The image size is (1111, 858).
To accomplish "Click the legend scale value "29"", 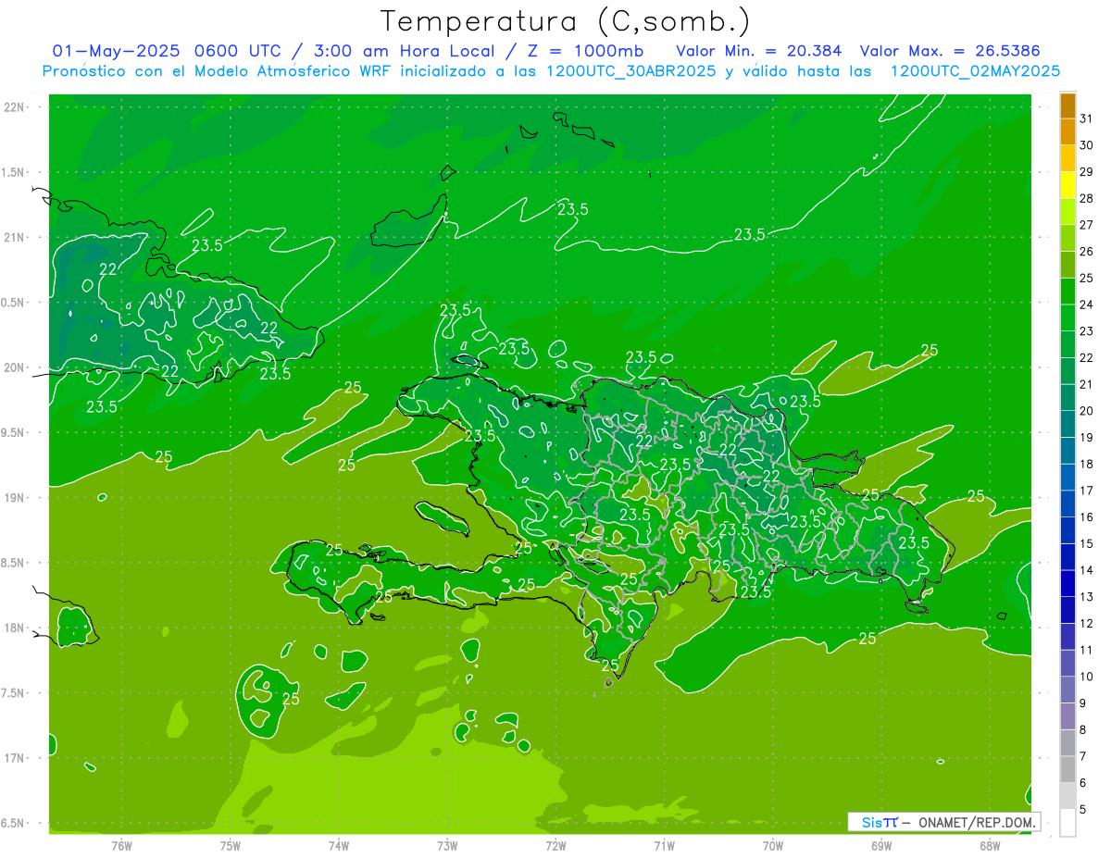I will pos(1087,172).
